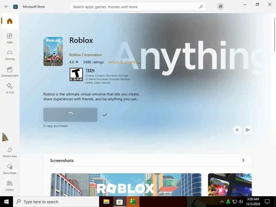Click the Roblox app title
The width and height of the screenshot is (276, 207).
81,40
